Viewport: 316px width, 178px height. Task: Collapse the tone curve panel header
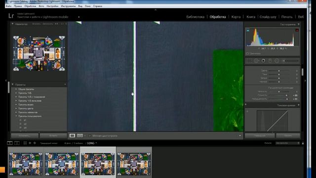click(x=298, y=105)
